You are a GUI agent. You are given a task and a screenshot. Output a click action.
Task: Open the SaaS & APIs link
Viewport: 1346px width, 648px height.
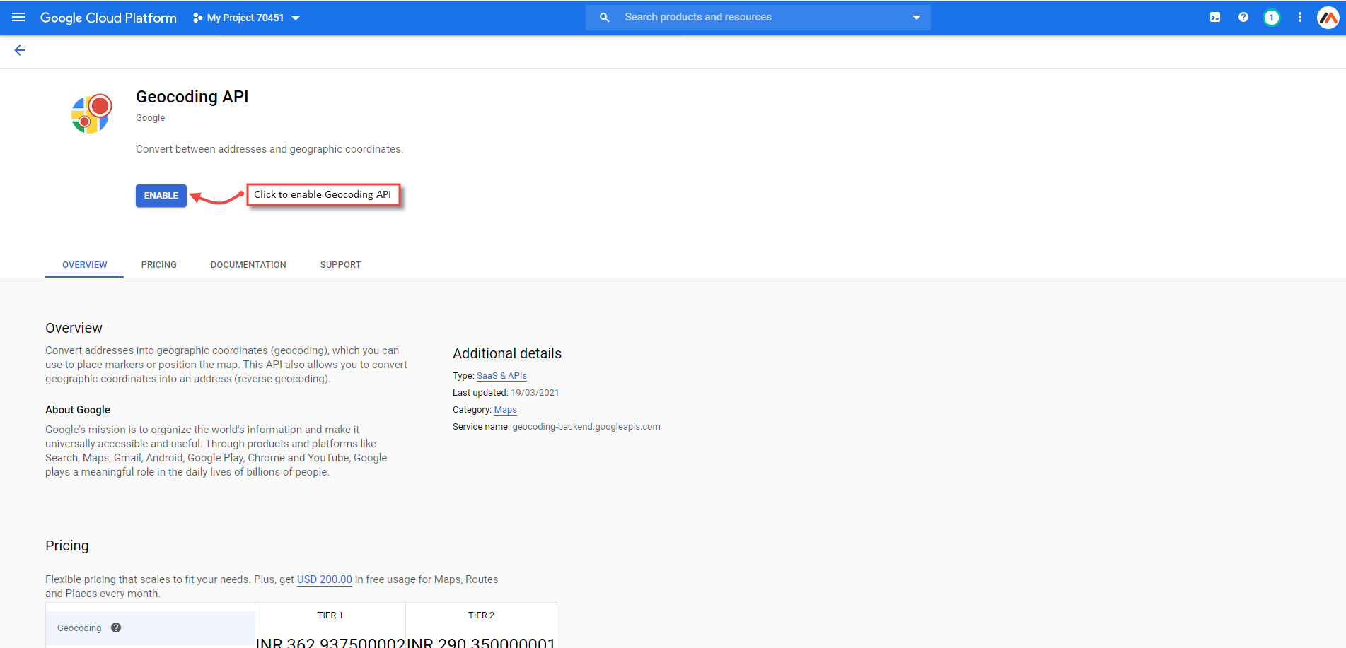[x=501, y=376]
